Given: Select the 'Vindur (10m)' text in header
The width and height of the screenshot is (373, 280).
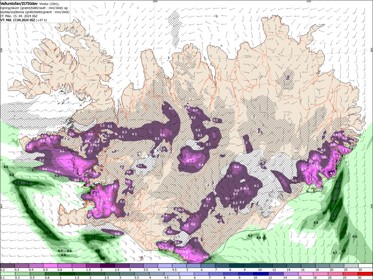Looking at the screenshot, I should click(x=49, y=3).
